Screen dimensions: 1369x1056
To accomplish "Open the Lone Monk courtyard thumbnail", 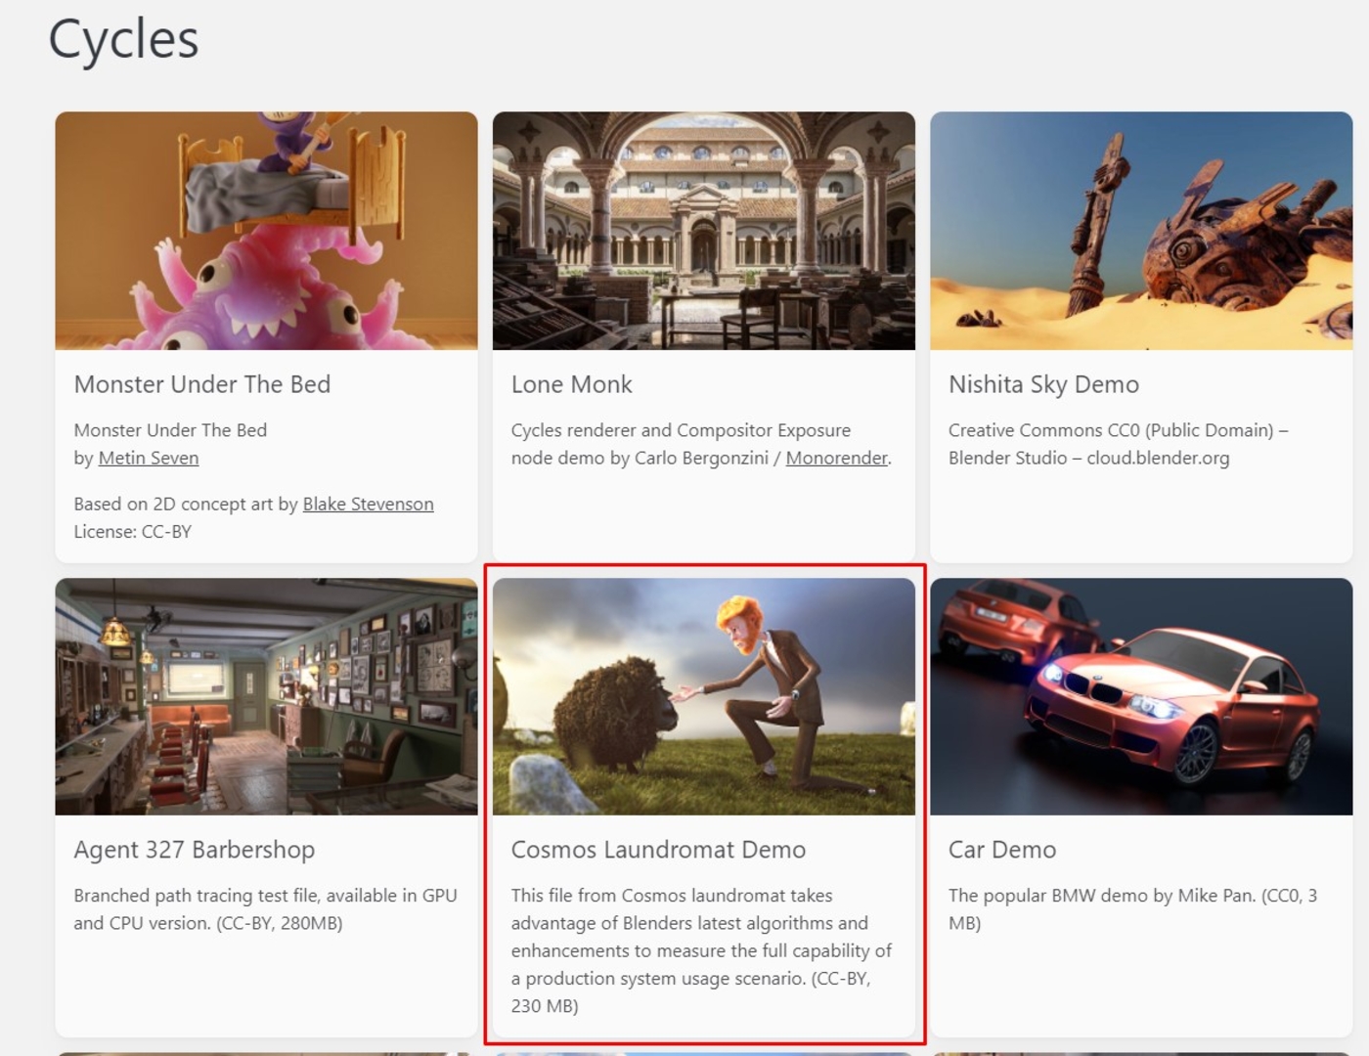I will click(704, 231).
